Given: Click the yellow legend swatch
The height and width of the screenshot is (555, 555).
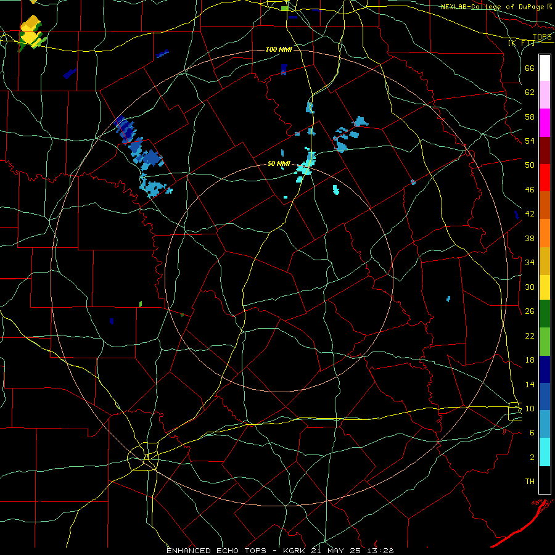Looking at the screenshot, I should [x=545, y=287].
